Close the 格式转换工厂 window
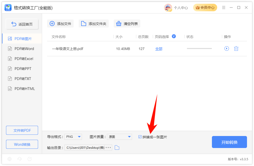The width and height of the screenshot is (254, 166). coord(246,7)
